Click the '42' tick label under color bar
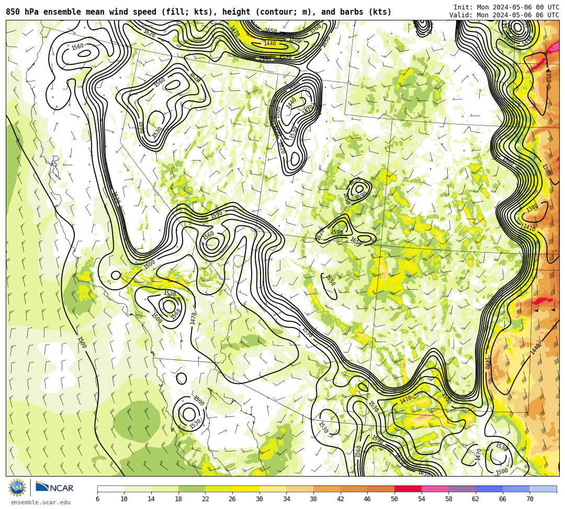Viewport: 565px width, 509px height. tap(341, 499)
